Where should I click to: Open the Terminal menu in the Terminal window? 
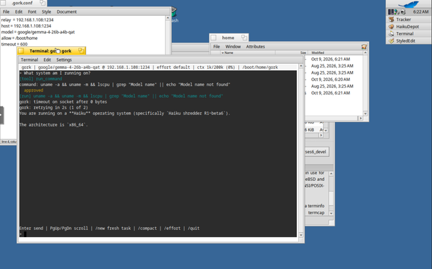pyautogui.click(x=29, y=60)
